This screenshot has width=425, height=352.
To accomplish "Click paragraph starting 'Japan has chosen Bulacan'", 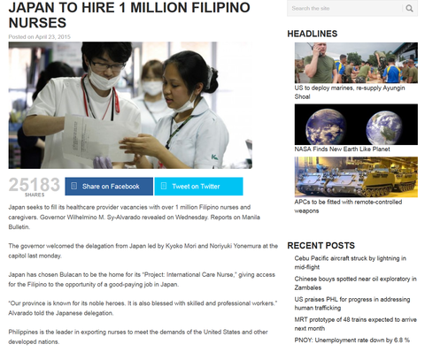I will click(x=142, y=279).
